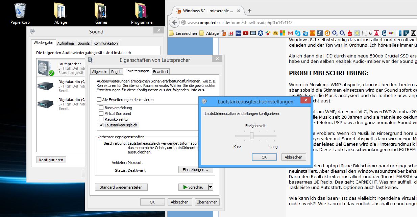
Task: Close the Lautstärkeausgleichseinstellungen dialog with red X
Action: [305, 100]
